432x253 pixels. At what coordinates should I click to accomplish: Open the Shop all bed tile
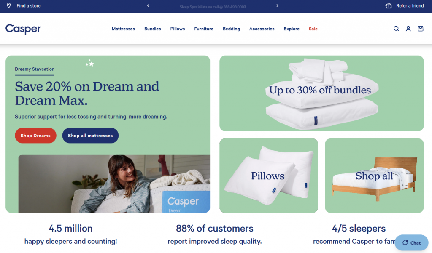tap(374, 176)
